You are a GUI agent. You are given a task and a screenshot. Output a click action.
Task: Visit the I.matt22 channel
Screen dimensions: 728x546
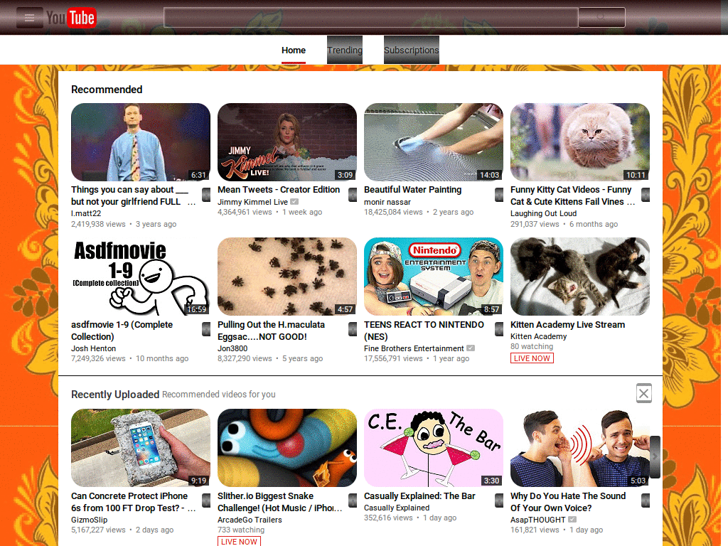pyautogui.click(x=86, y=213)
